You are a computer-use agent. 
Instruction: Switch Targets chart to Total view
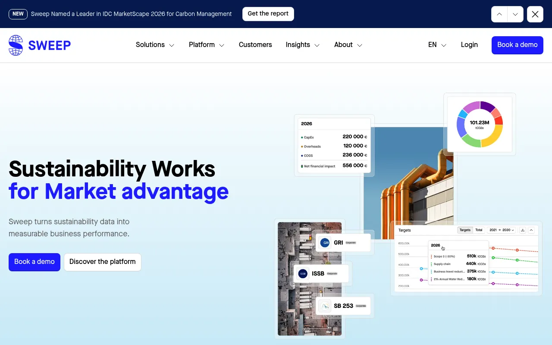tap(479, 230)
